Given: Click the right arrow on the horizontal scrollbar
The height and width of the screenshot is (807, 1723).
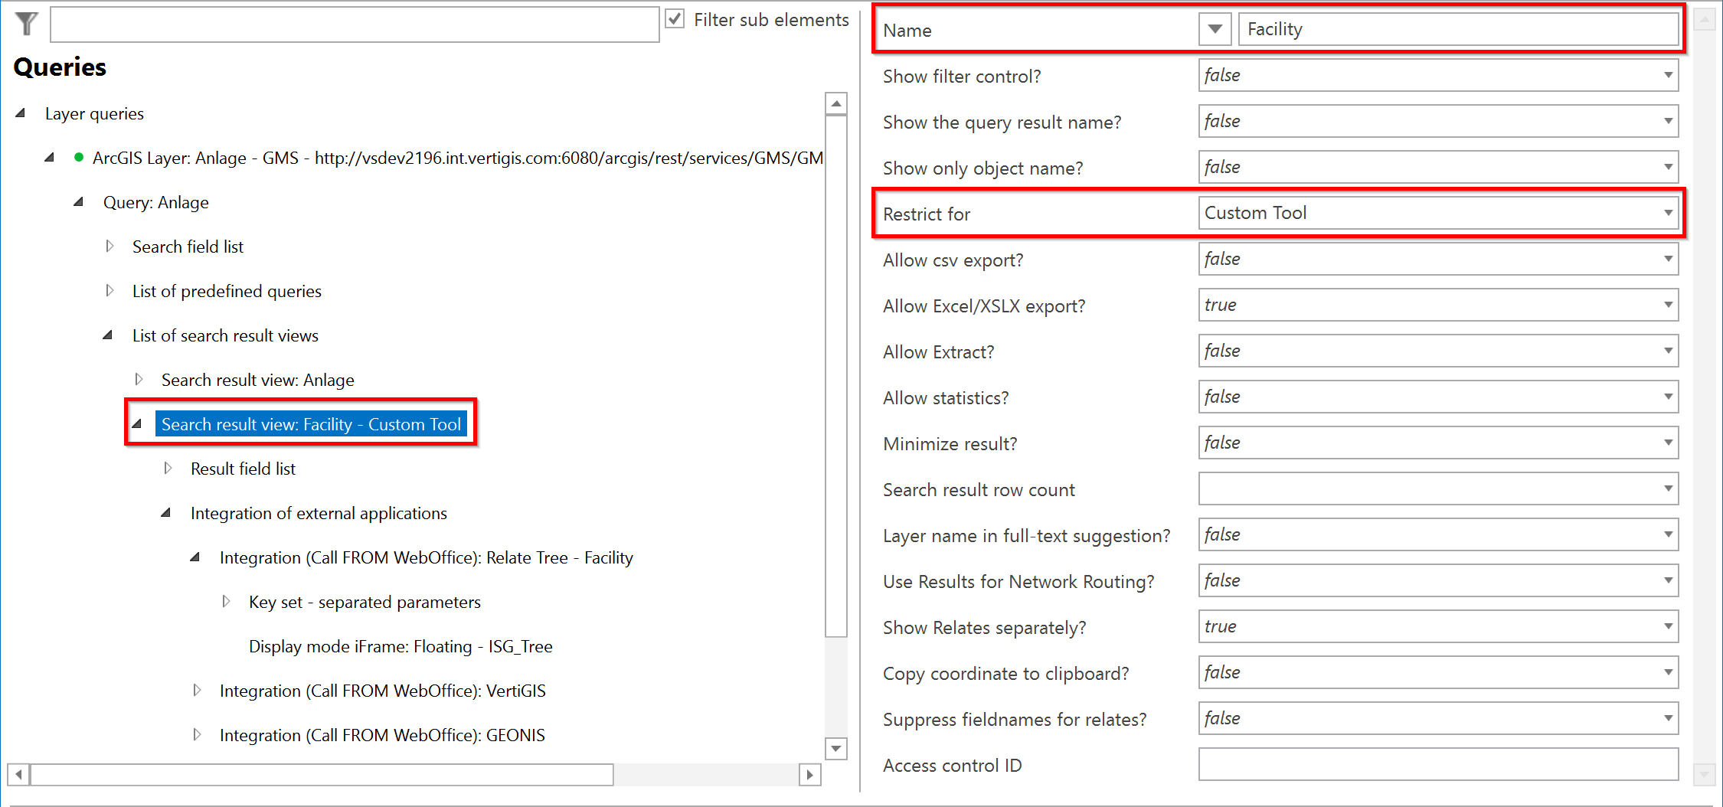Looking at the screenshot, I should tap(810, 775).
